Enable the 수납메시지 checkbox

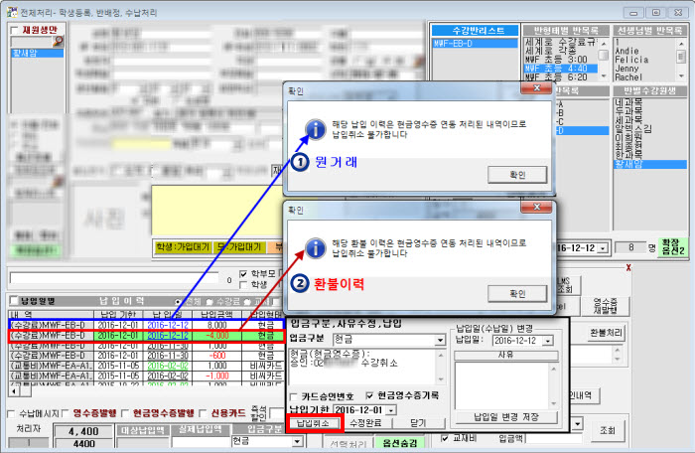pyautogui.click(x=12, y=413)
